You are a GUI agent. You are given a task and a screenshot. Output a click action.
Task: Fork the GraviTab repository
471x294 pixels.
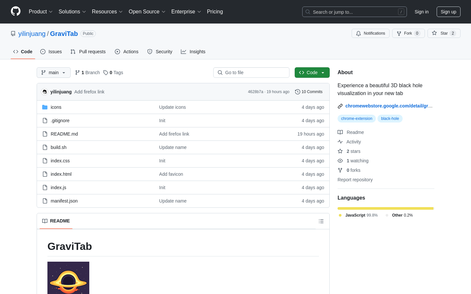coord(408,33)
